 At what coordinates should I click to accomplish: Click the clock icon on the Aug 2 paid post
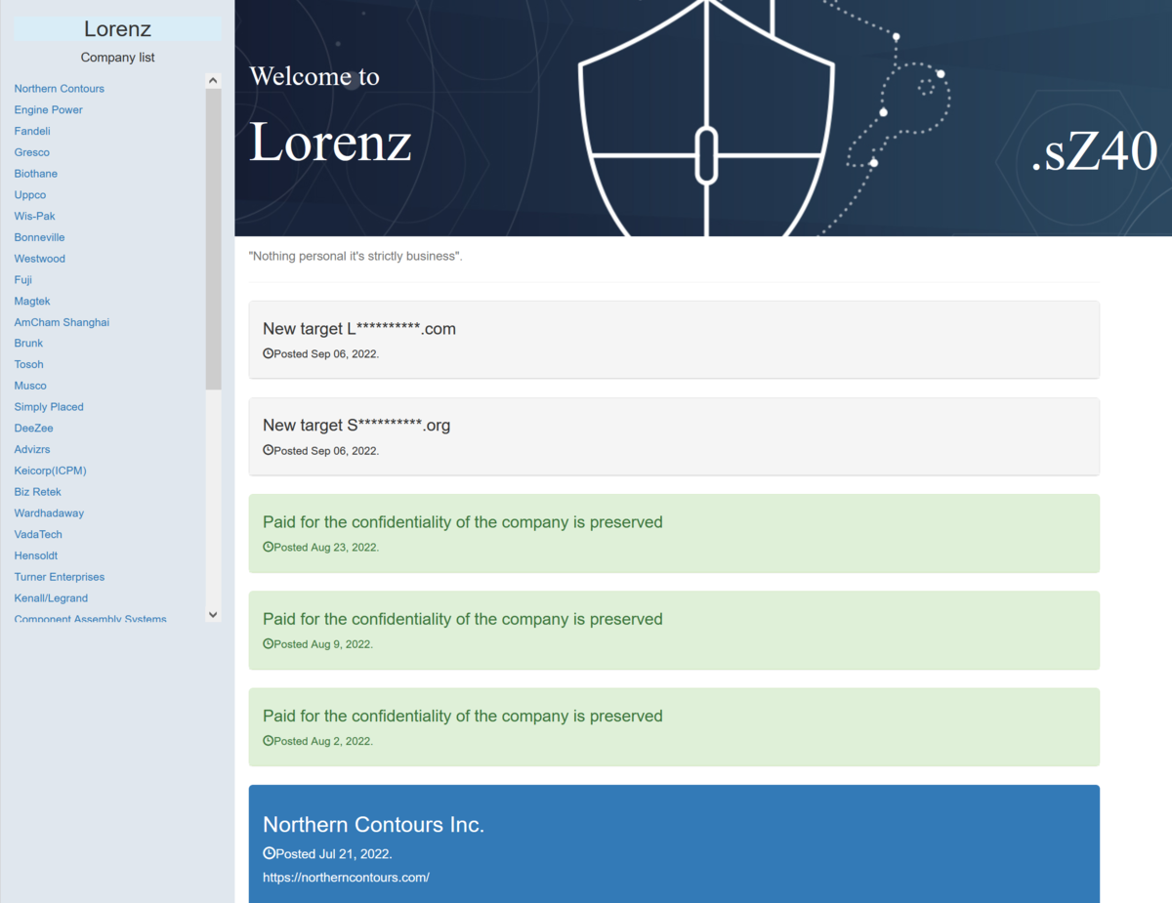click(269, 740)
